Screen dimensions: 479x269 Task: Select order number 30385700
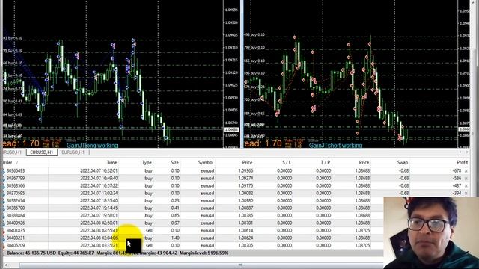coord(16,208)
